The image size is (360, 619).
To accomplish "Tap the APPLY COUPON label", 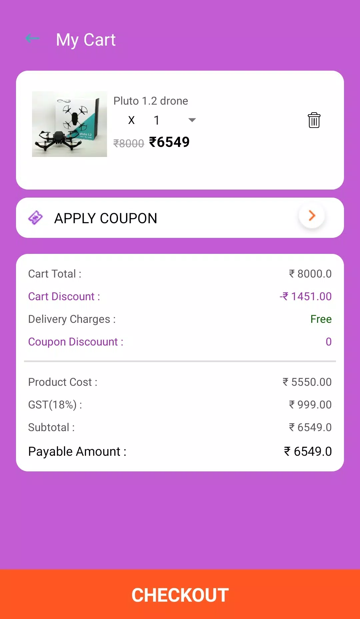I will (106, 218).
